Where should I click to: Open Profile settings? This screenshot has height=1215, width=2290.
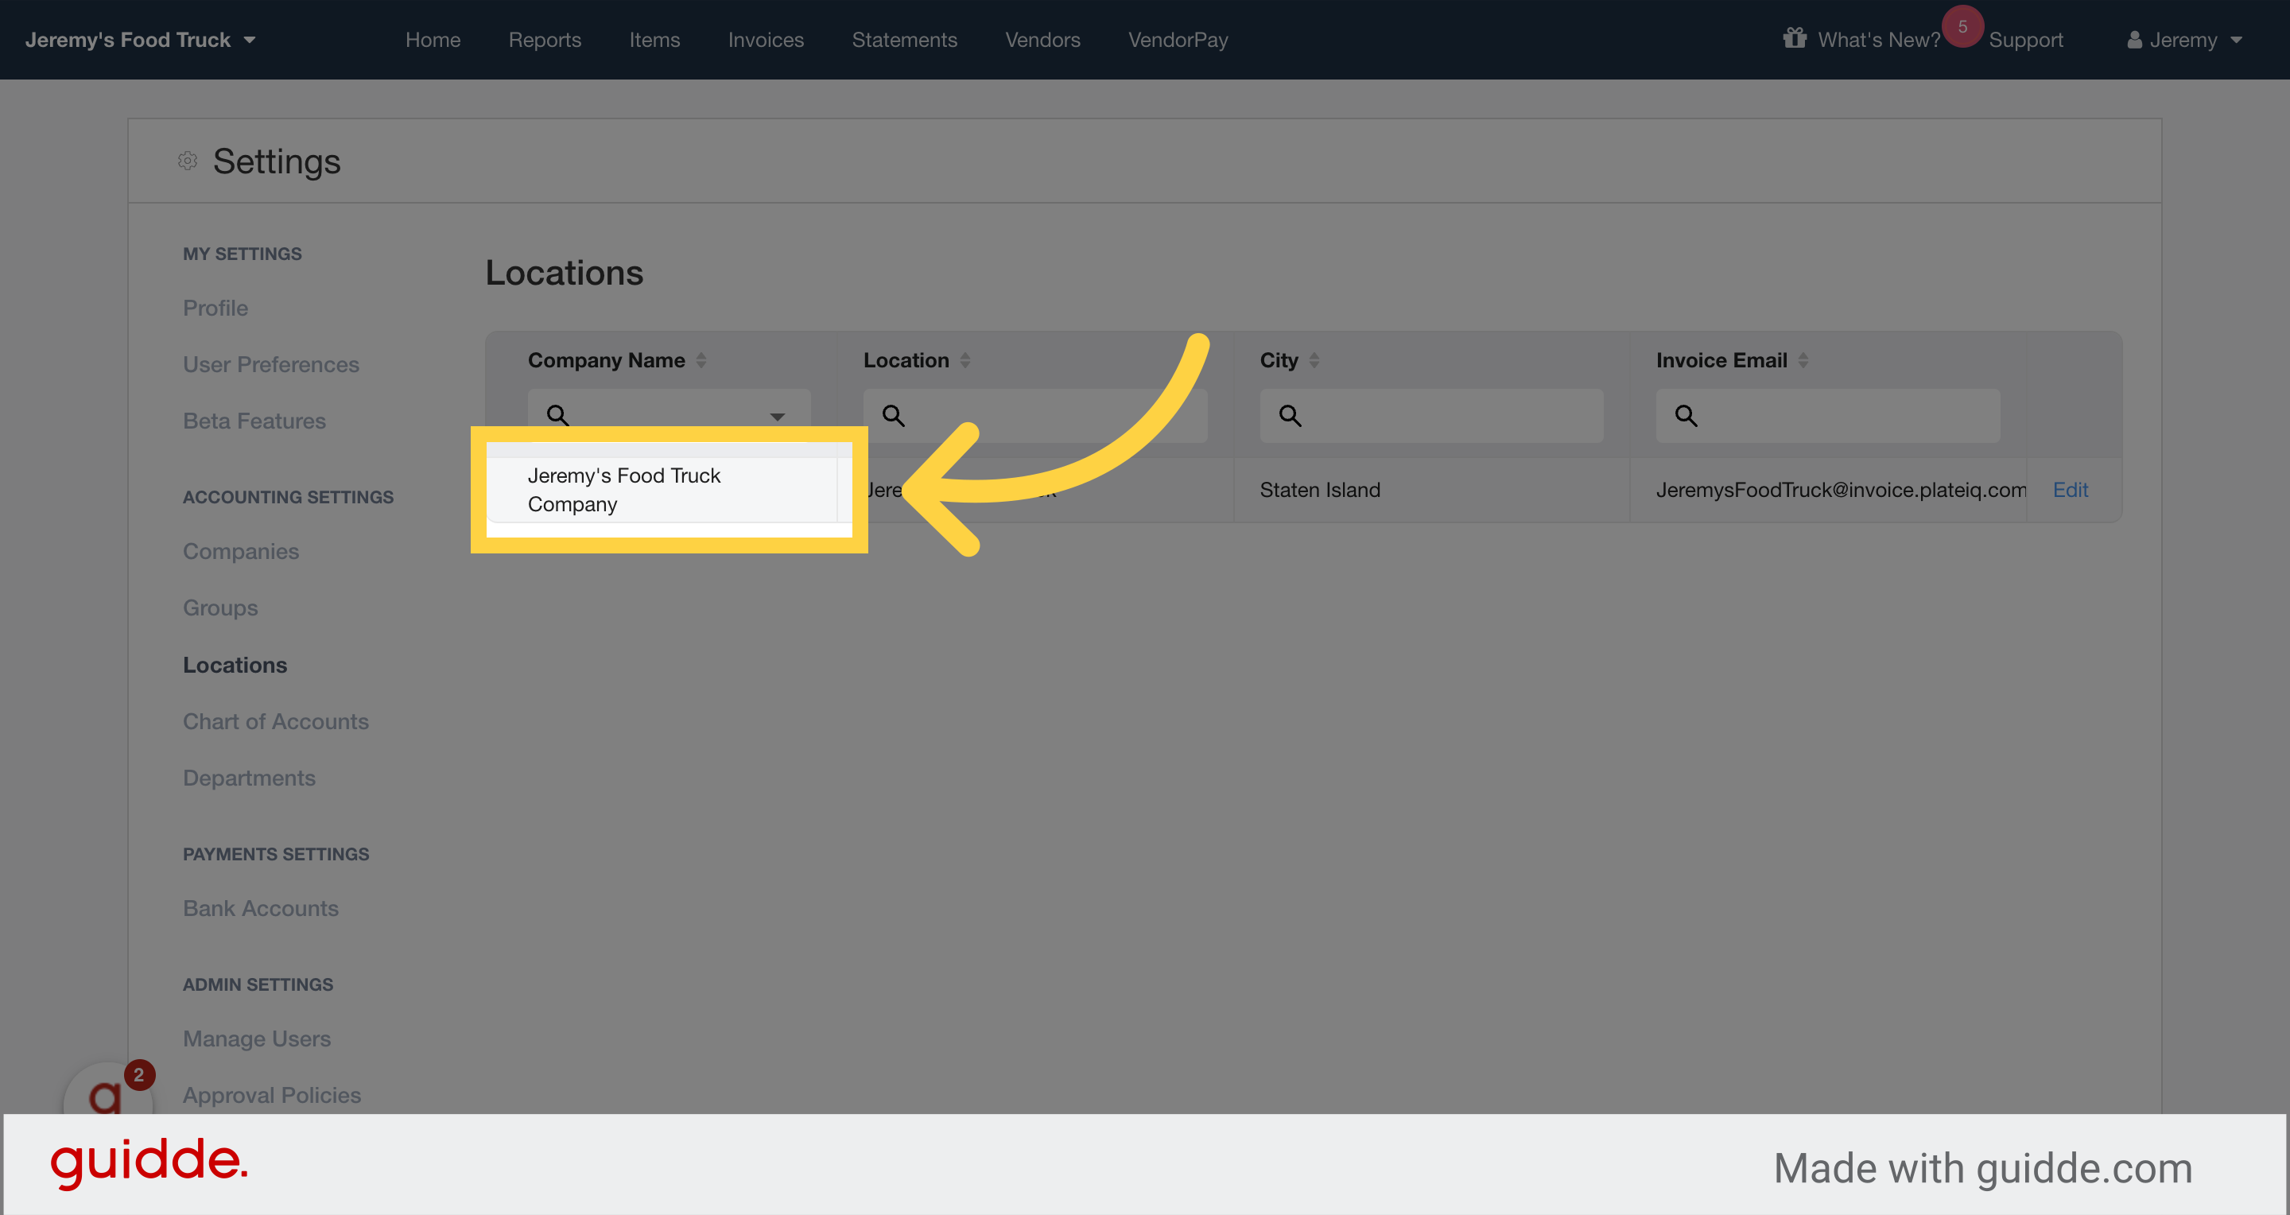click(215, 308)
